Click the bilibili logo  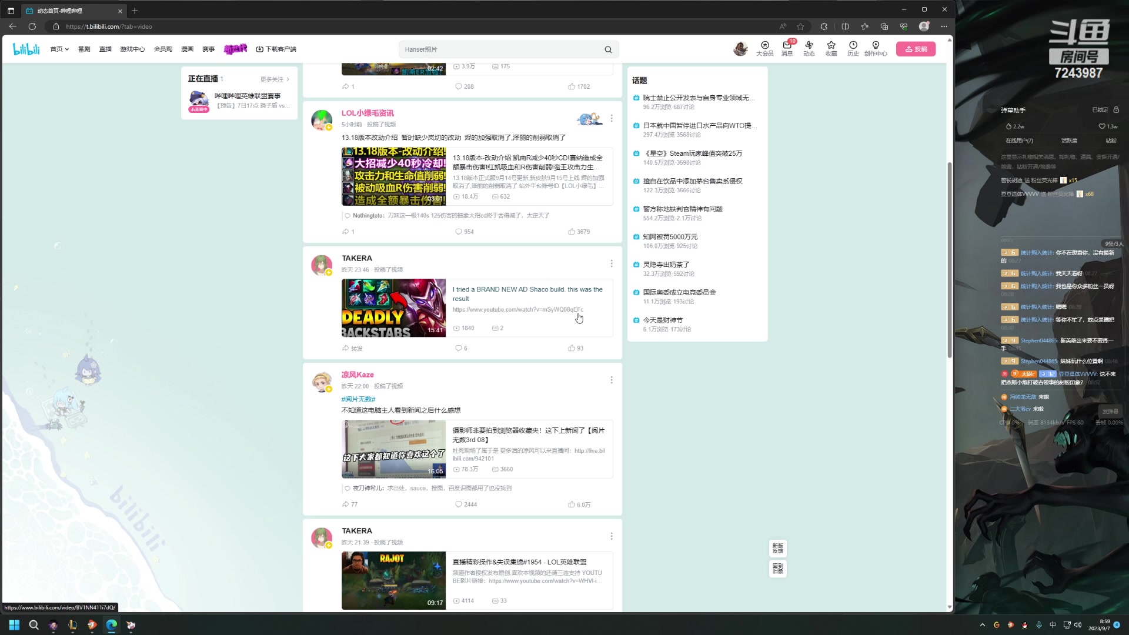click(26, 49)
